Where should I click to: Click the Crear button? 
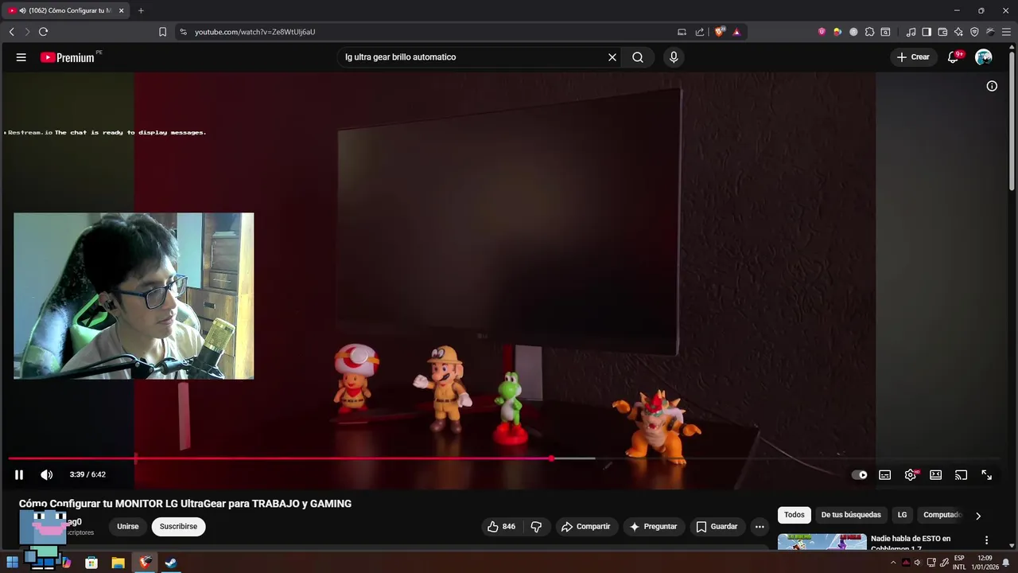(913, 57)
